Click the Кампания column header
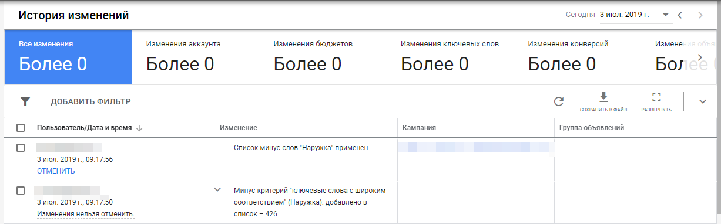This screenshot has height=224, width=721. point(419,128)
